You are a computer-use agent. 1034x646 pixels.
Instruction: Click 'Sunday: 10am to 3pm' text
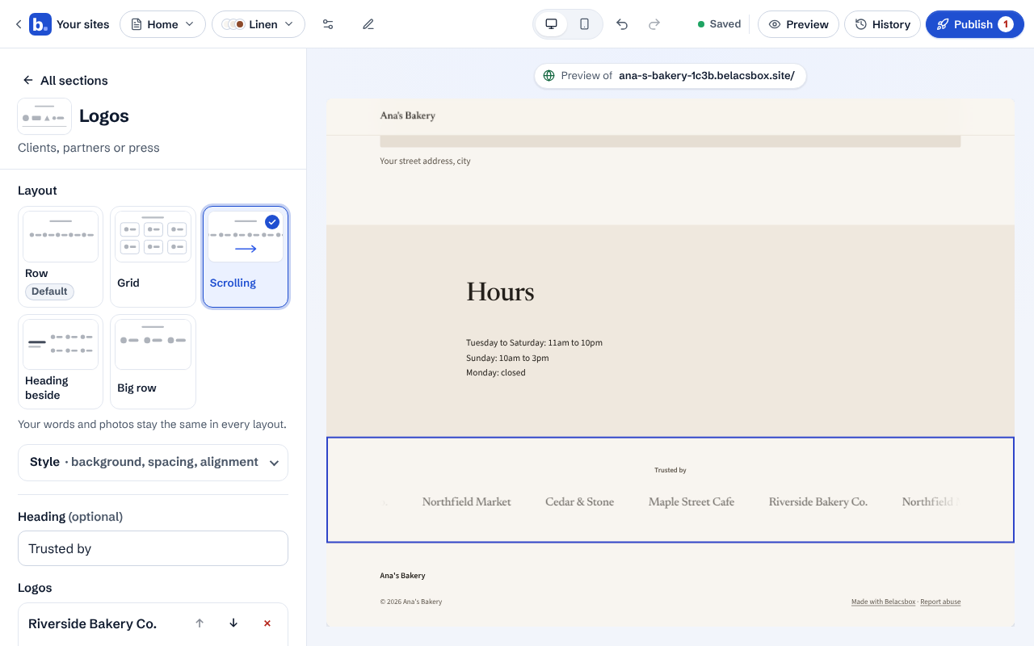pos(507,358)
